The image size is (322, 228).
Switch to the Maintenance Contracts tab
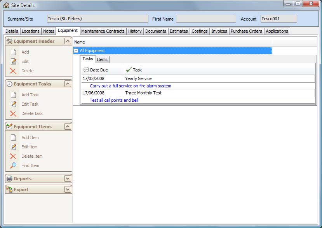(x=103, y=31)
